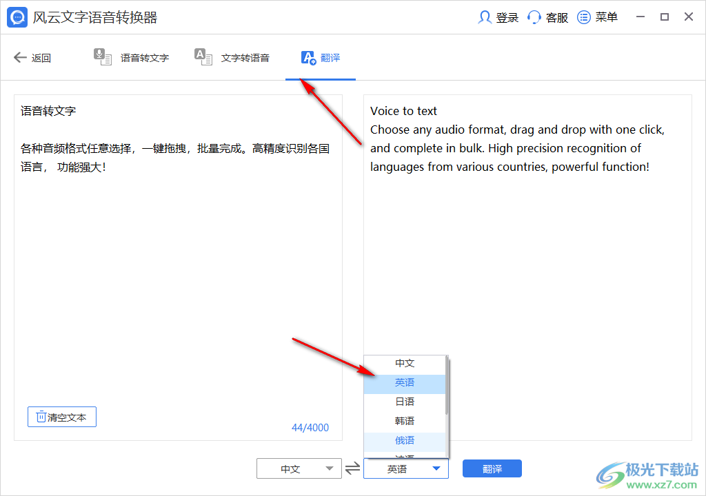The width and height of the screenshot is (706, 496).
Task: Click the translate tab icon
Action: point(308,58)
